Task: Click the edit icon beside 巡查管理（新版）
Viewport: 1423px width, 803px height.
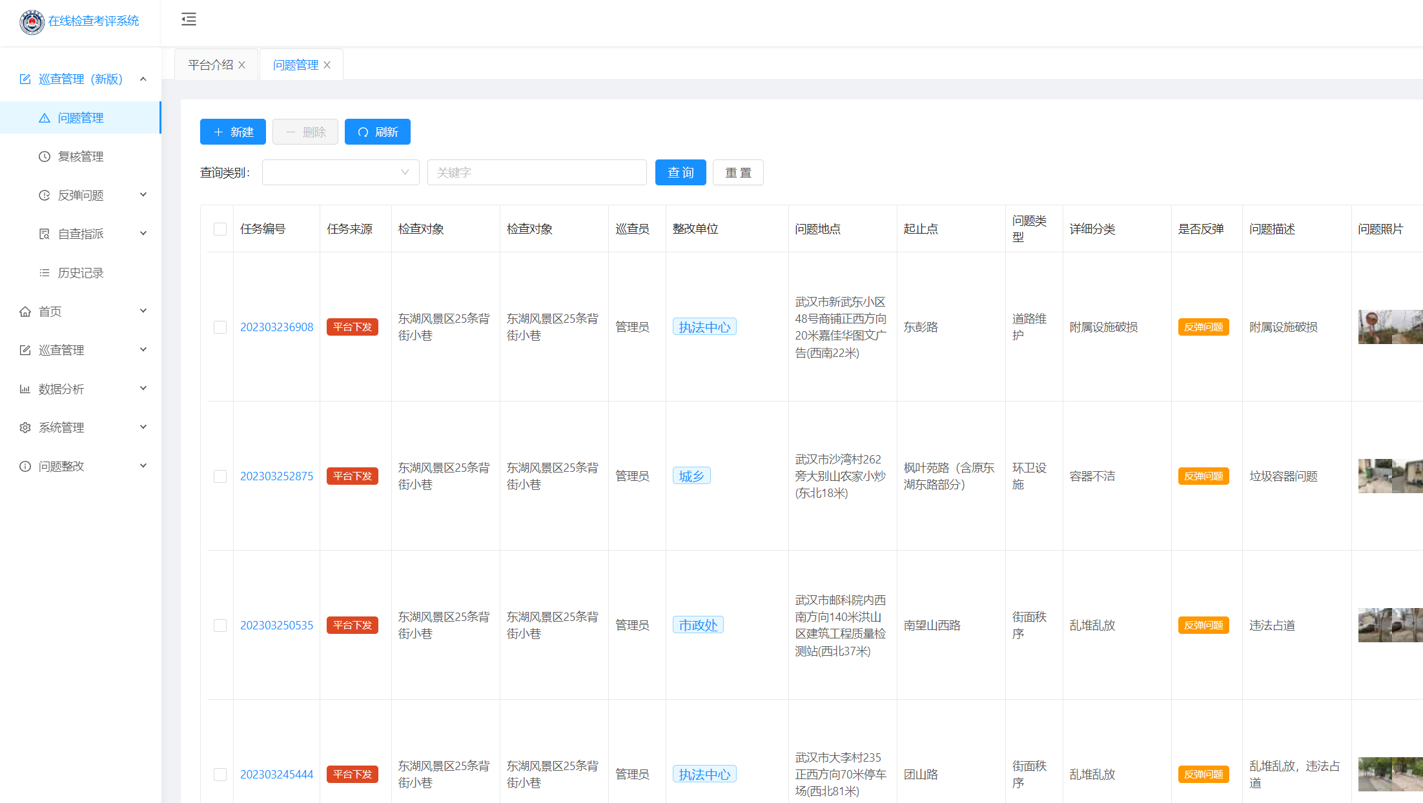Action: 25,79
